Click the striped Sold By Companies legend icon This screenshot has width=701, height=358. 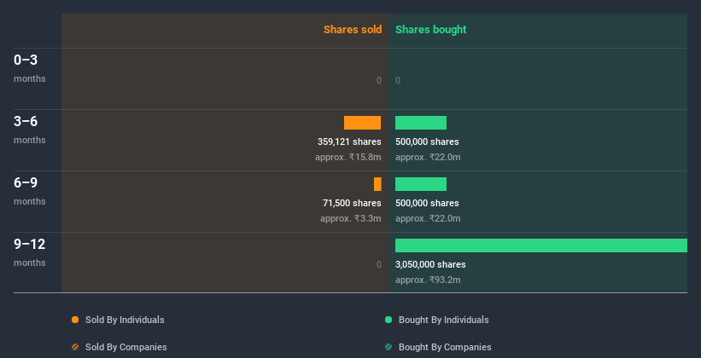(x=75, y=347)
